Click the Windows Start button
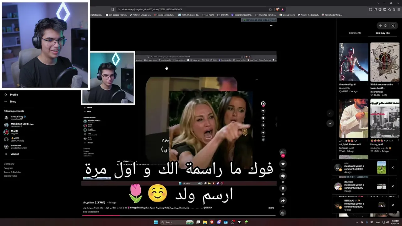This screenshot has height=226, width=402. [156, 222]
